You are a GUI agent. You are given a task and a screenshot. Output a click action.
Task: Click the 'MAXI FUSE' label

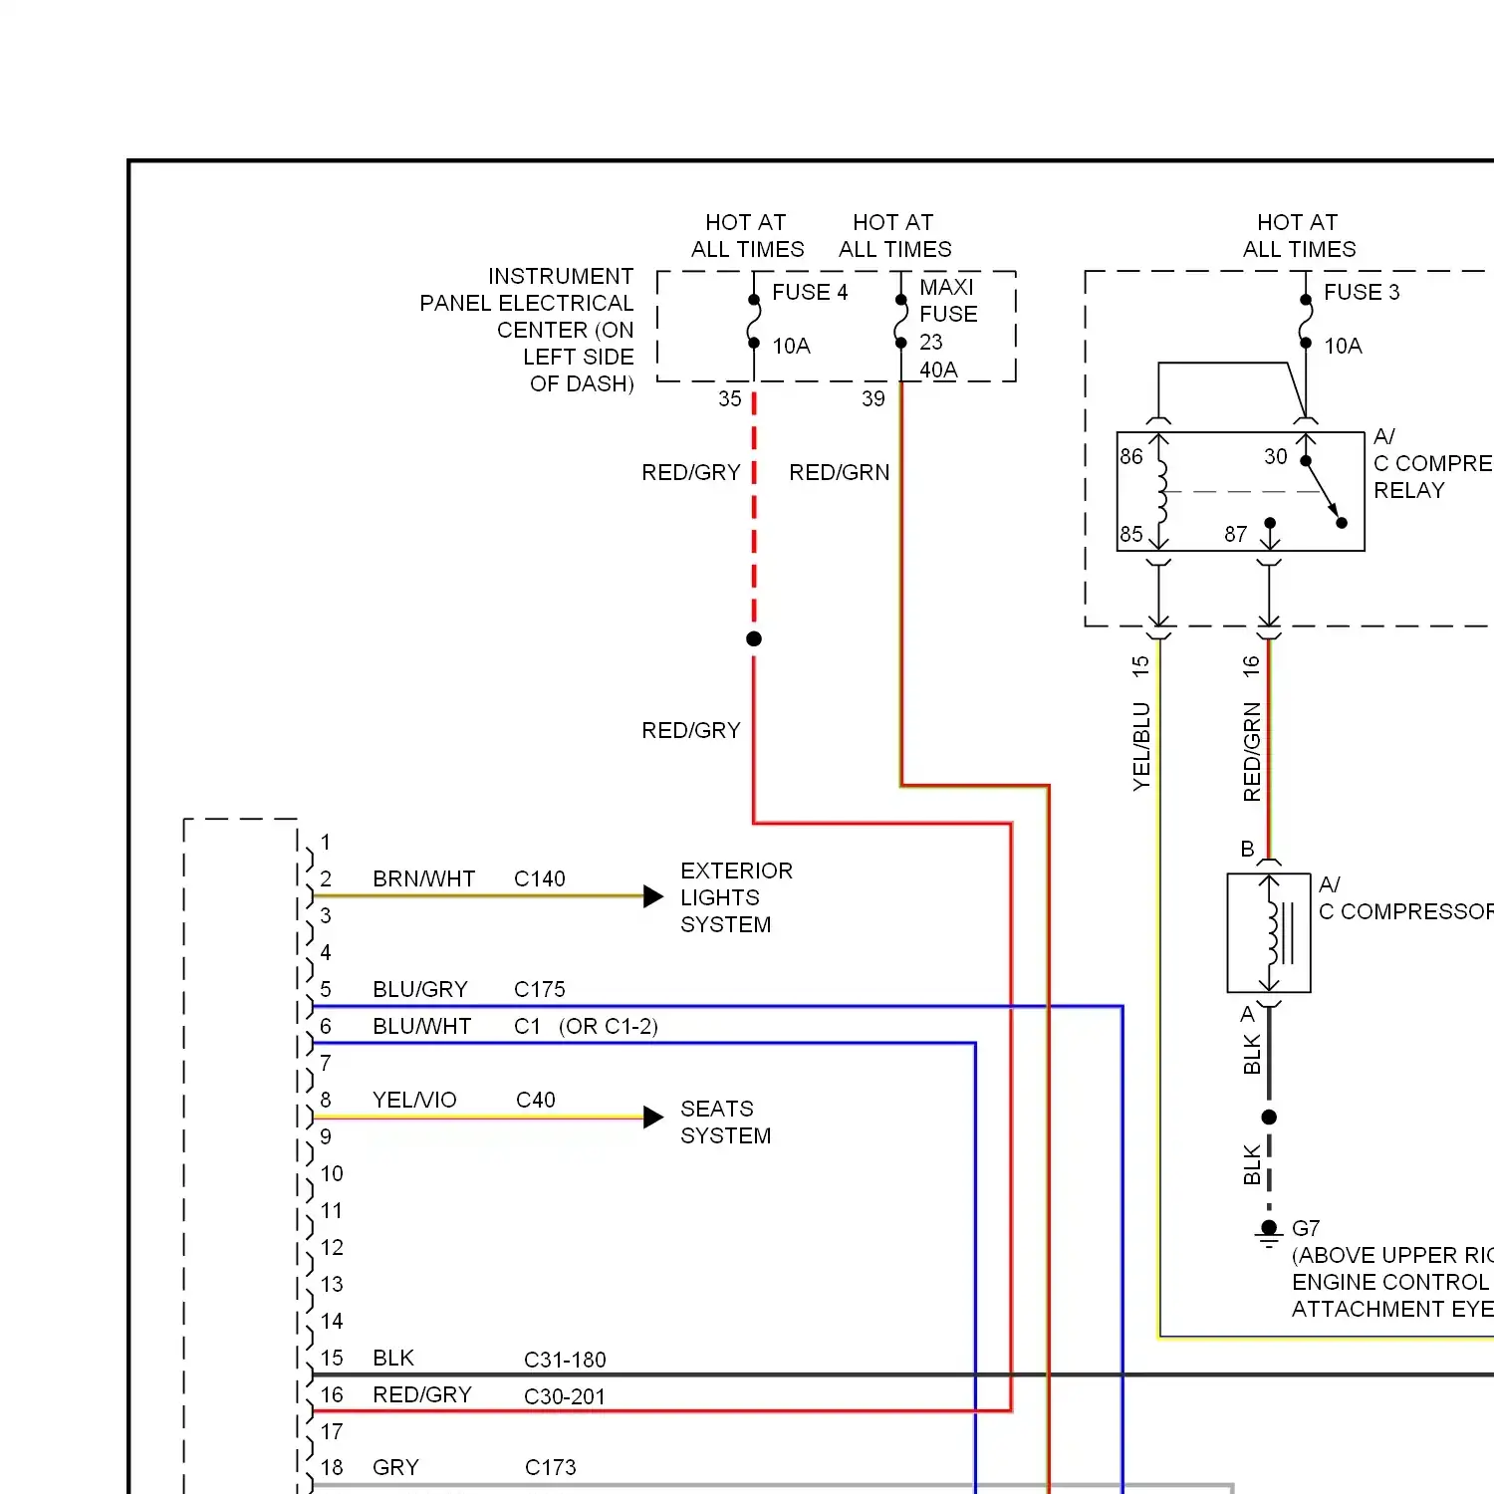948,301
